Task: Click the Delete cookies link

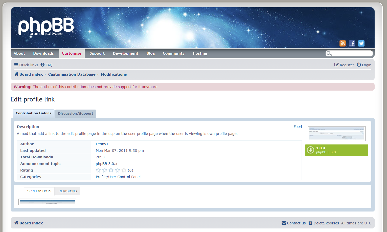Action: (x=324, y=223)
